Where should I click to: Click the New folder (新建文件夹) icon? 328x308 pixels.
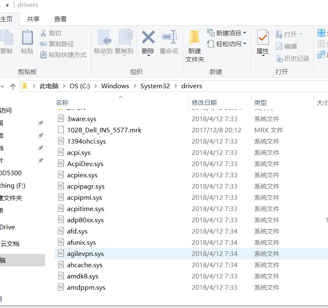pyautogui.click(x=194, y=37)
